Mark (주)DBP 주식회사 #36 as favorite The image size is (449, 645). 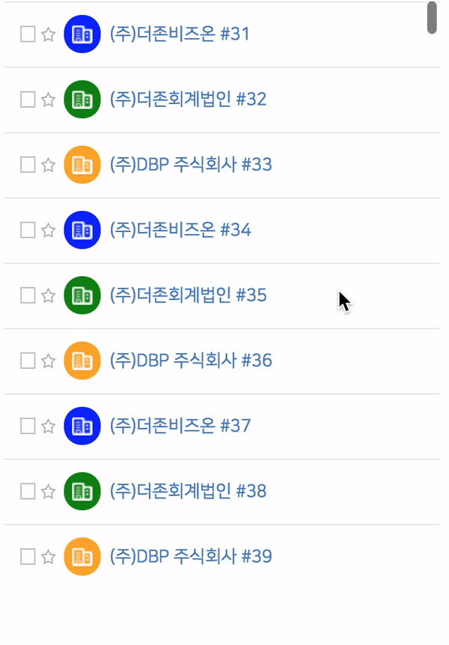[x=49, y=361]
